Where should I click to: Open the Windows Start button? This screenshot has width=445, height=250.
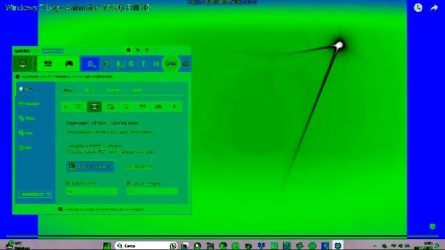107,246
